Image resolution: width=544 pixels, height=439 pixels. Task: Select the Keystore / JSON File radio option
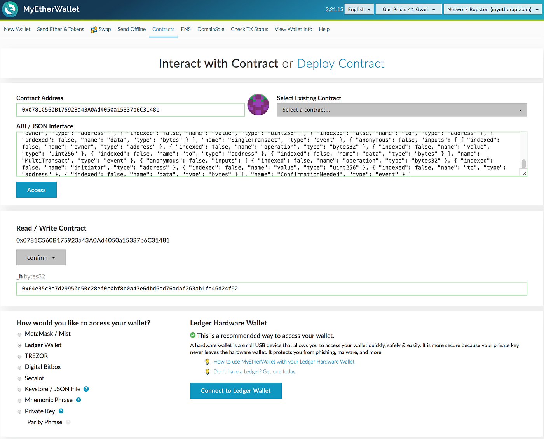(19, 389)
